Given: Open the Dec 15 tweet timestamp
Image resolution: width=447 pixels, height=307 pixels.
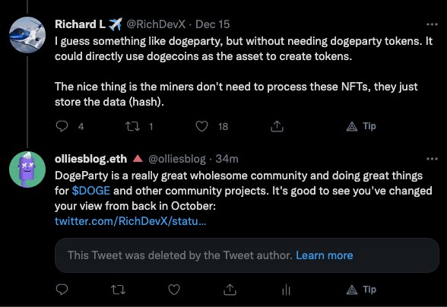Looking at the screenshot, I should pos(213,24).
